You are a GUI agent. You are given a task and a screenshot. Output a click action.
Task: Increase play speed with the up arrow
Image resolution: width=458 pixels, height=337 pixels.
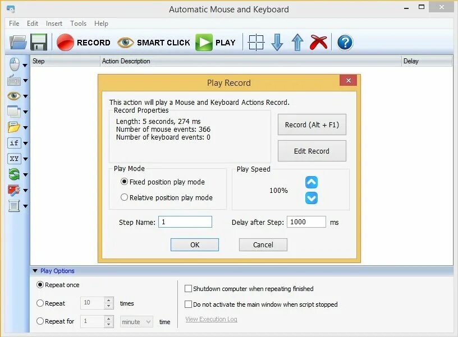pos(312,182)
